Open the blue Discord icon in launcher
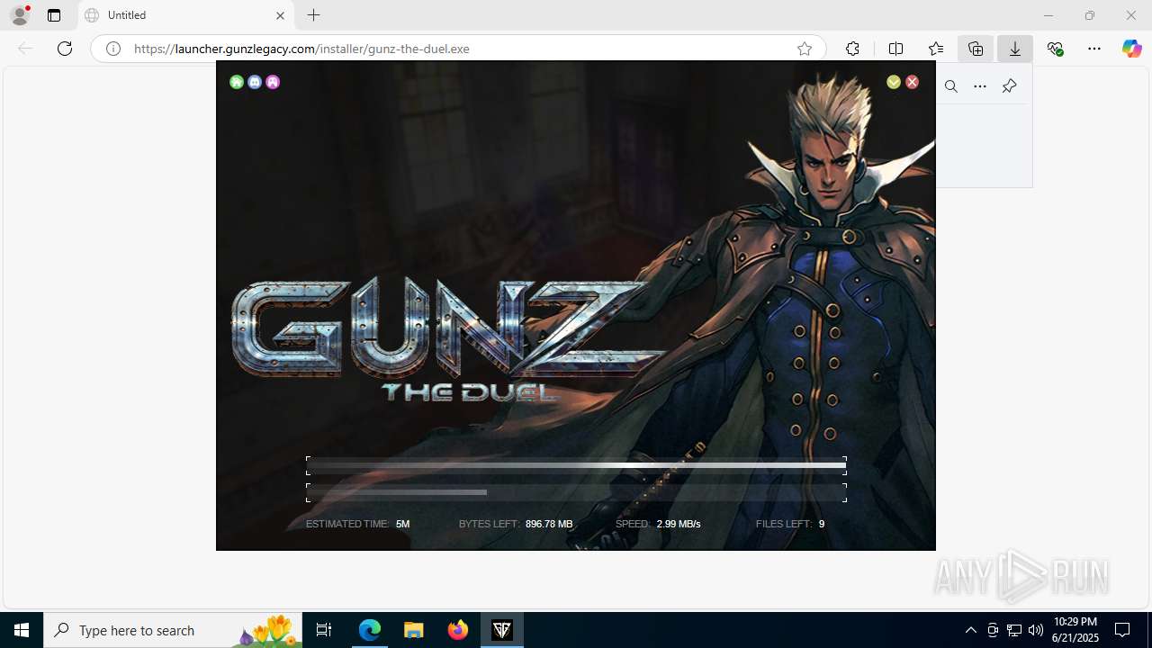The image size is (1152, 648). [x=255, y=82]
